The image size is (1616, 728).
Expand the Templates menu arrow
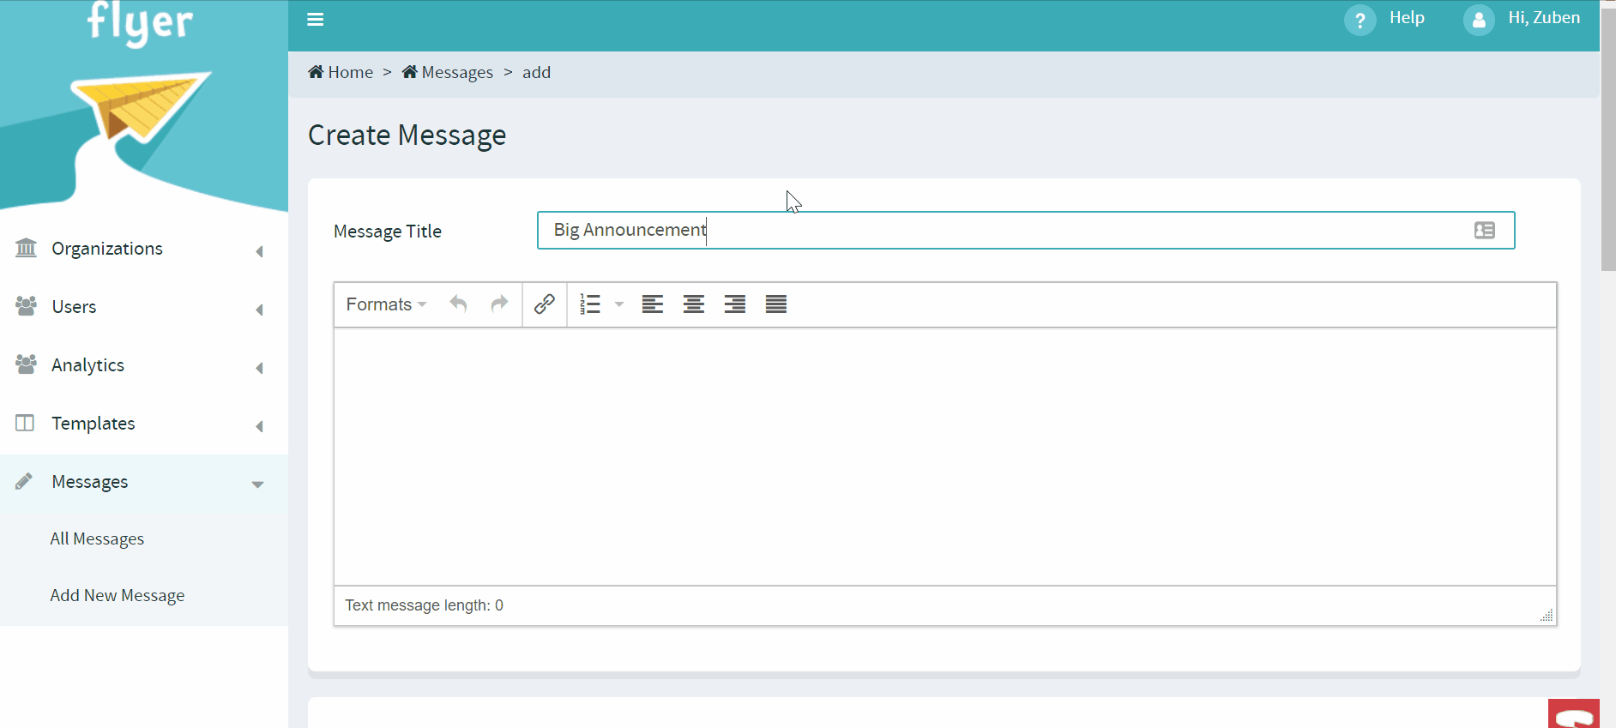point(259,426)
